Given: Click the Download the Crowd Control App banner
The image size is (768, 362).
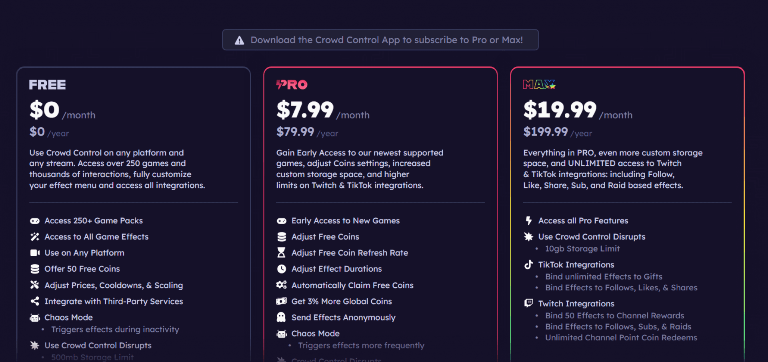Looking at the screenshot, I should [x=380, y=40].
